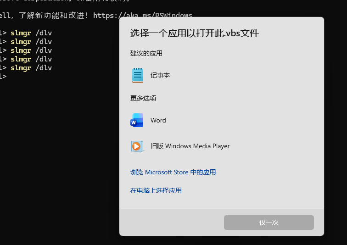
Task: Click the aka.ms/PSWindows URL in terminal
Action: click(142, 16)
